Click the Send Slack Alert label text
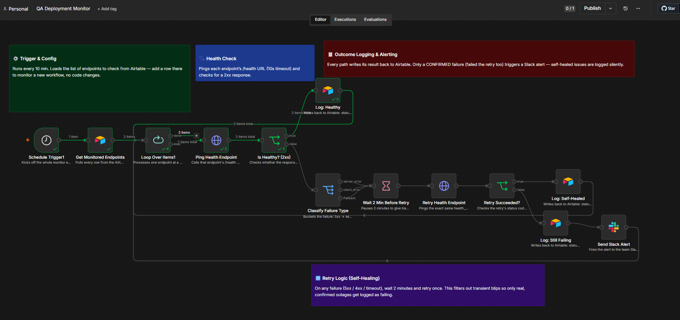 [x=613, y=244]
